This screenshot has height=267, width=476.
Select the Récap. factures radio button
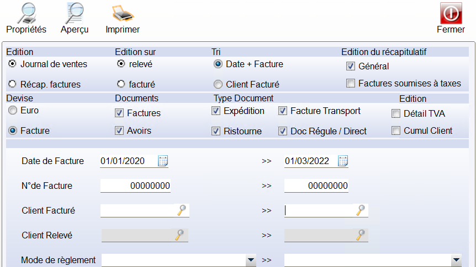(13, 84)
